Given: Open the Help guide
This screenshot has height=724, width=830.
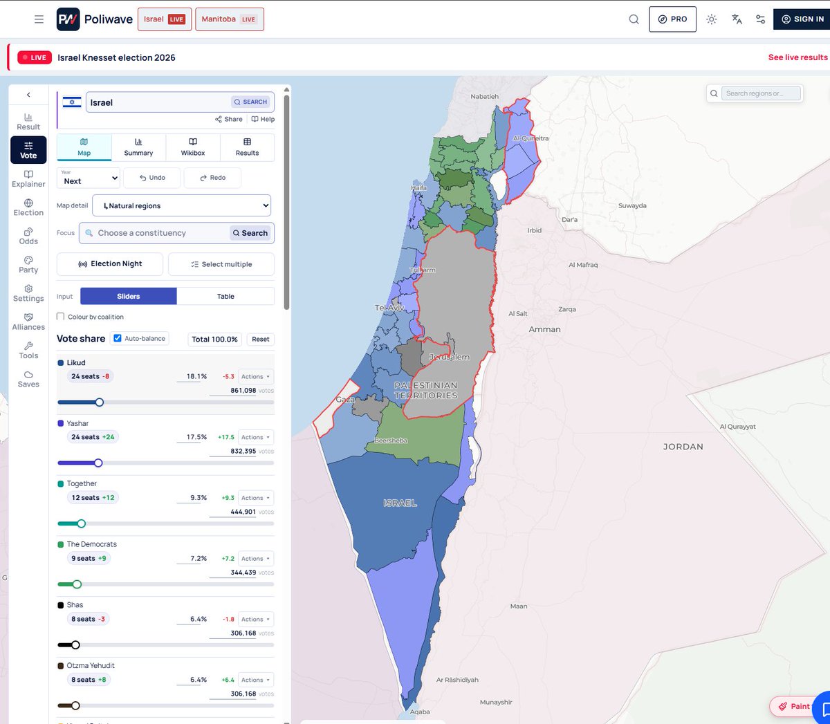Looking at the screenshot, I should tap(263, 119).
